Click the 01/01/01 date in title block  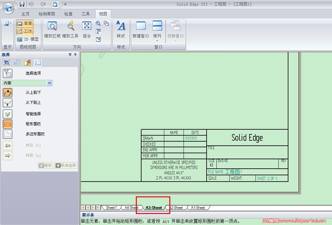pos(191,138)
